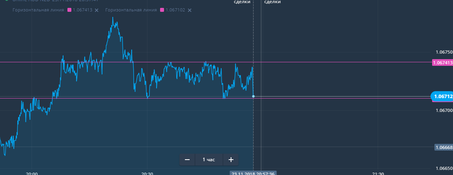This screenshot has width=453, height=175.
Task: Select the second Горизонтальная линия label
Action: (131, 10)
